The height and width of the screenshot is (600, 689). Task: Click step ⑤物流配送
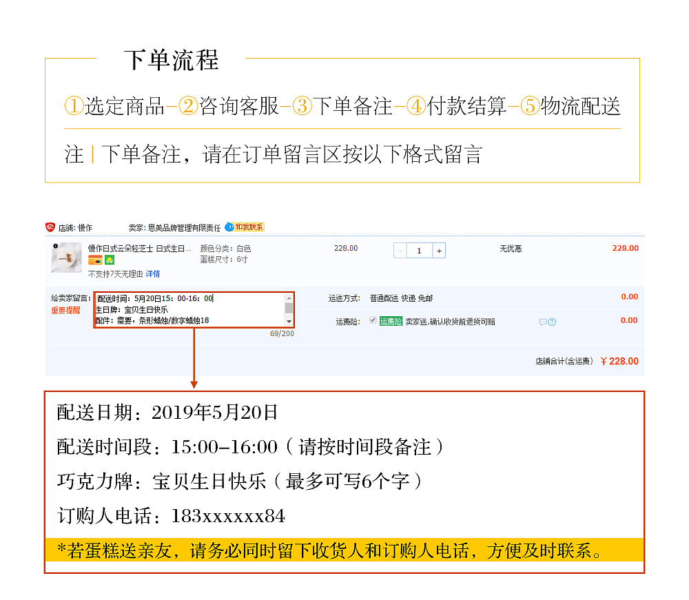click(x=570, y=106)
